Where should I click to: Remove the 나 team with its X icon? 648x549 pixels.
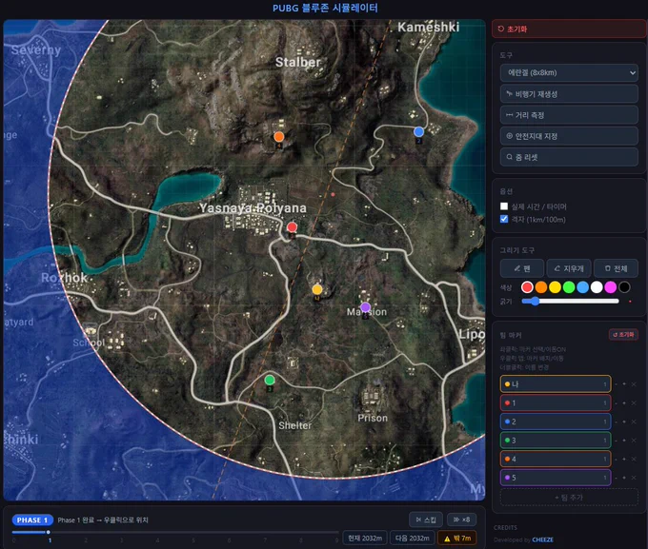[x=634, y=384]
